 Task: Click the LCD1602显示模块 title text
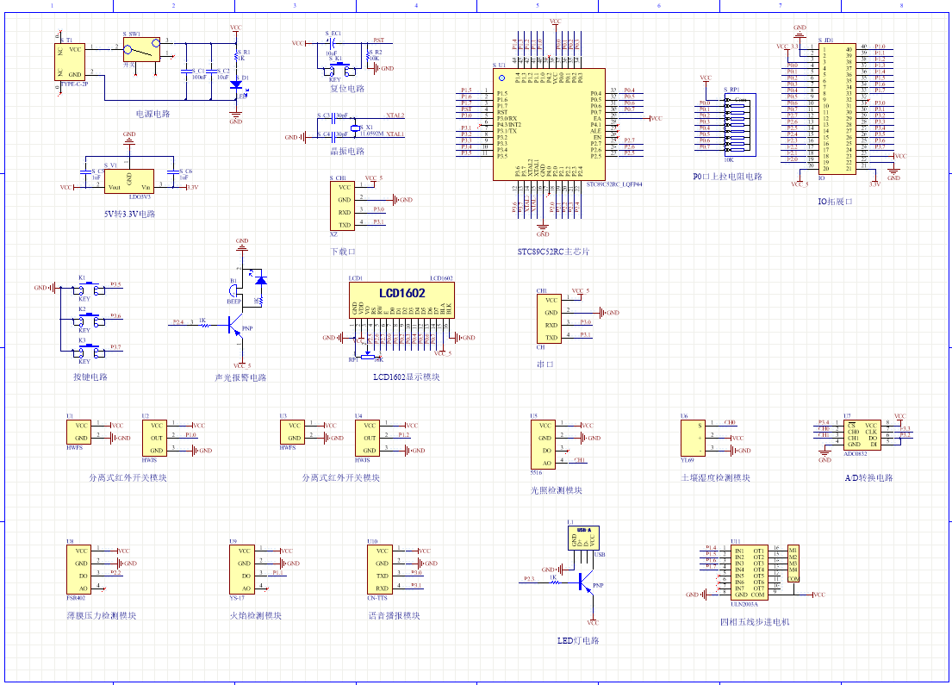point(406,377)
